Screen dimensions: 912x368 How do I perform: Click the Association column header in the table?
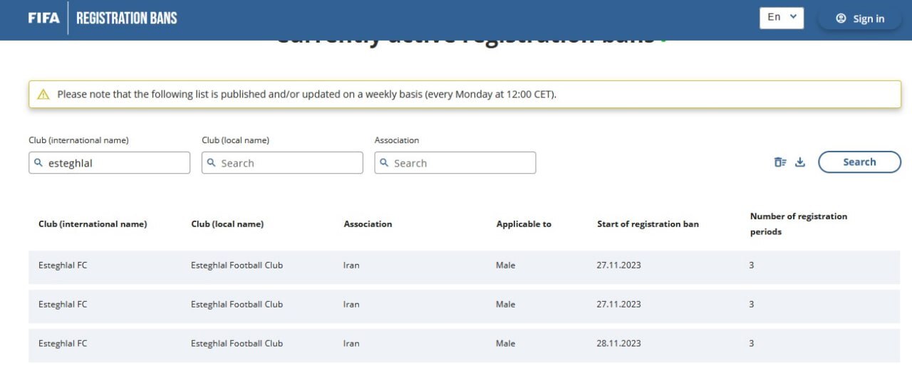coord(368,224)
